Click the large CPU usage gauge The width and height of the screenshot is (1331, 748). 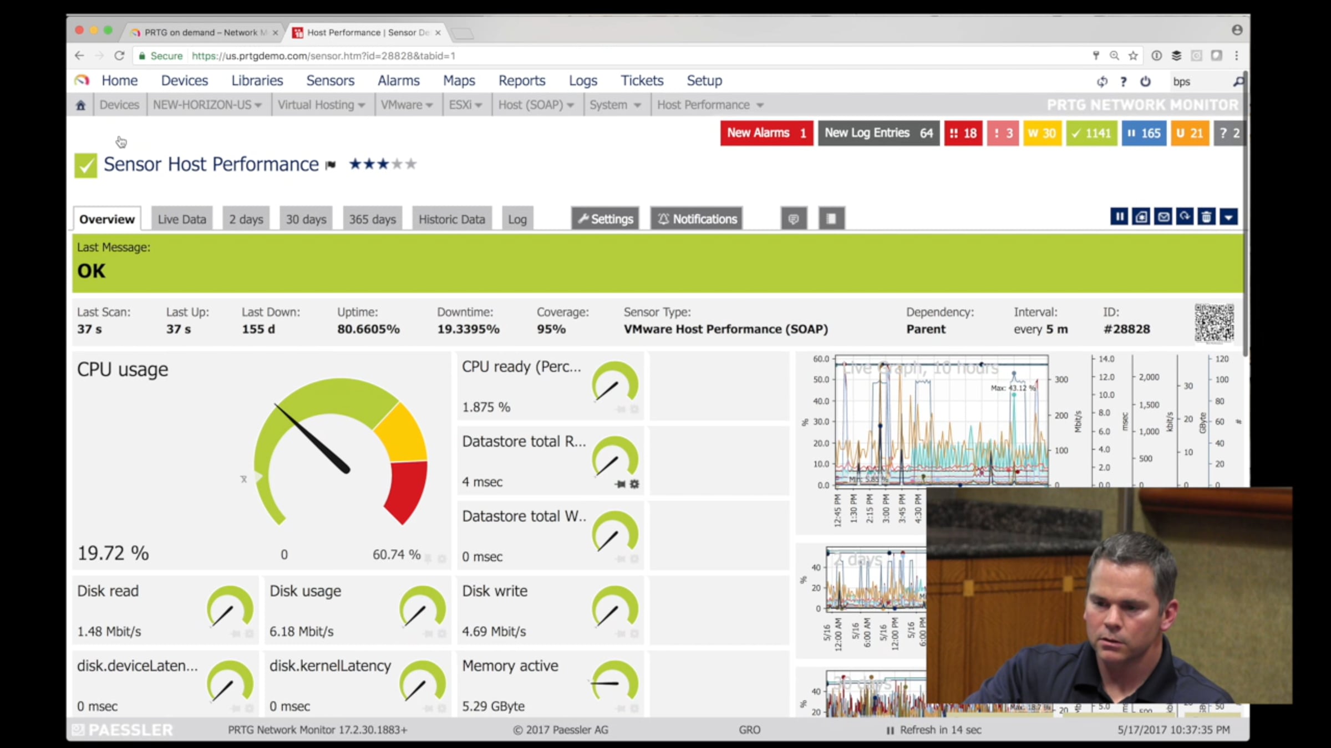341,452
